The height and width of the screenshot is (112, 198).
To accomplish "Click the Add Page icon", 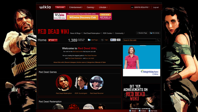I will [89, 40].
